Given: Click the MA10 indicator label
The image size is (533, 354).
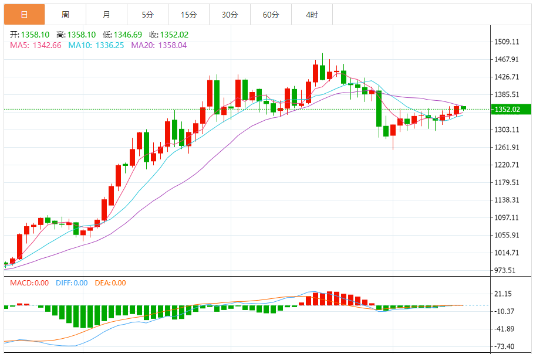Looking at the screenshot, I should (x=96, y=45).
